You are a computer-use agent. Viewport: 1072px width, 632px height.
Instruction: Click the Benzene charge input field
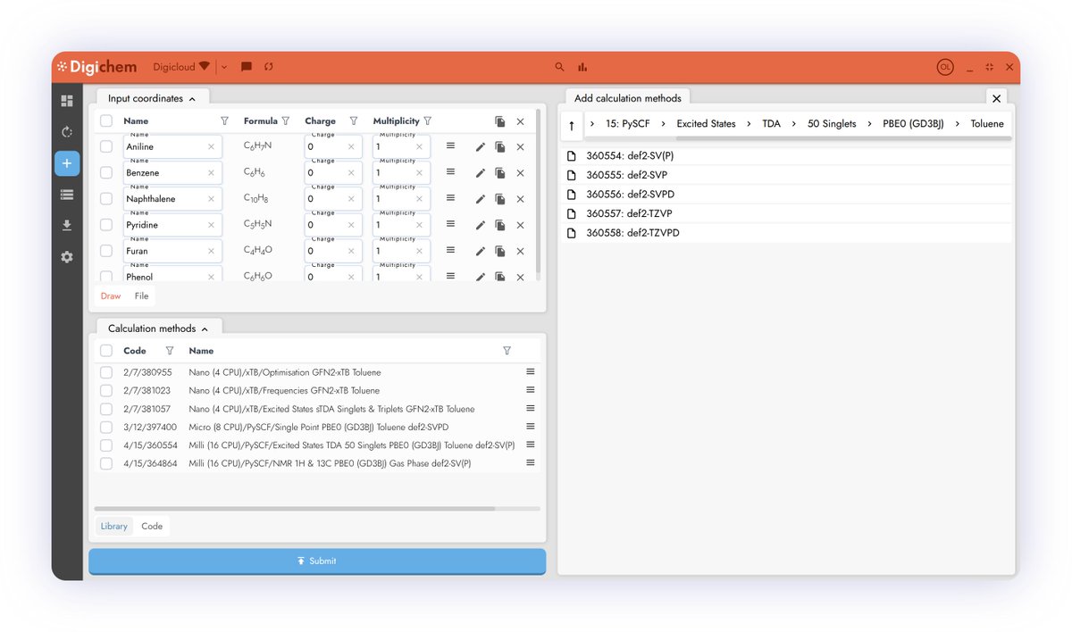[333, 173]
